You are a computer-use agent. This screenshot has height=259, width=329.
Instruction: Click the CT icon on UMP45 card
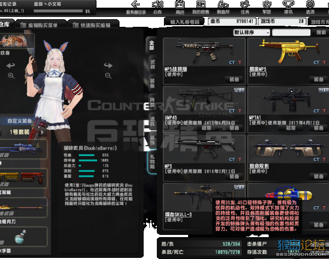pyautogui.click(x=232, y=111)
